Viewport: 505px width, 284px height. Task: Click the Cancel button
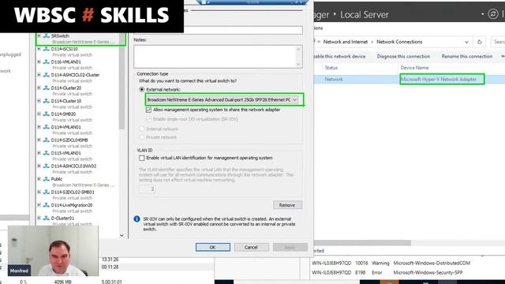tap(251, 247)
